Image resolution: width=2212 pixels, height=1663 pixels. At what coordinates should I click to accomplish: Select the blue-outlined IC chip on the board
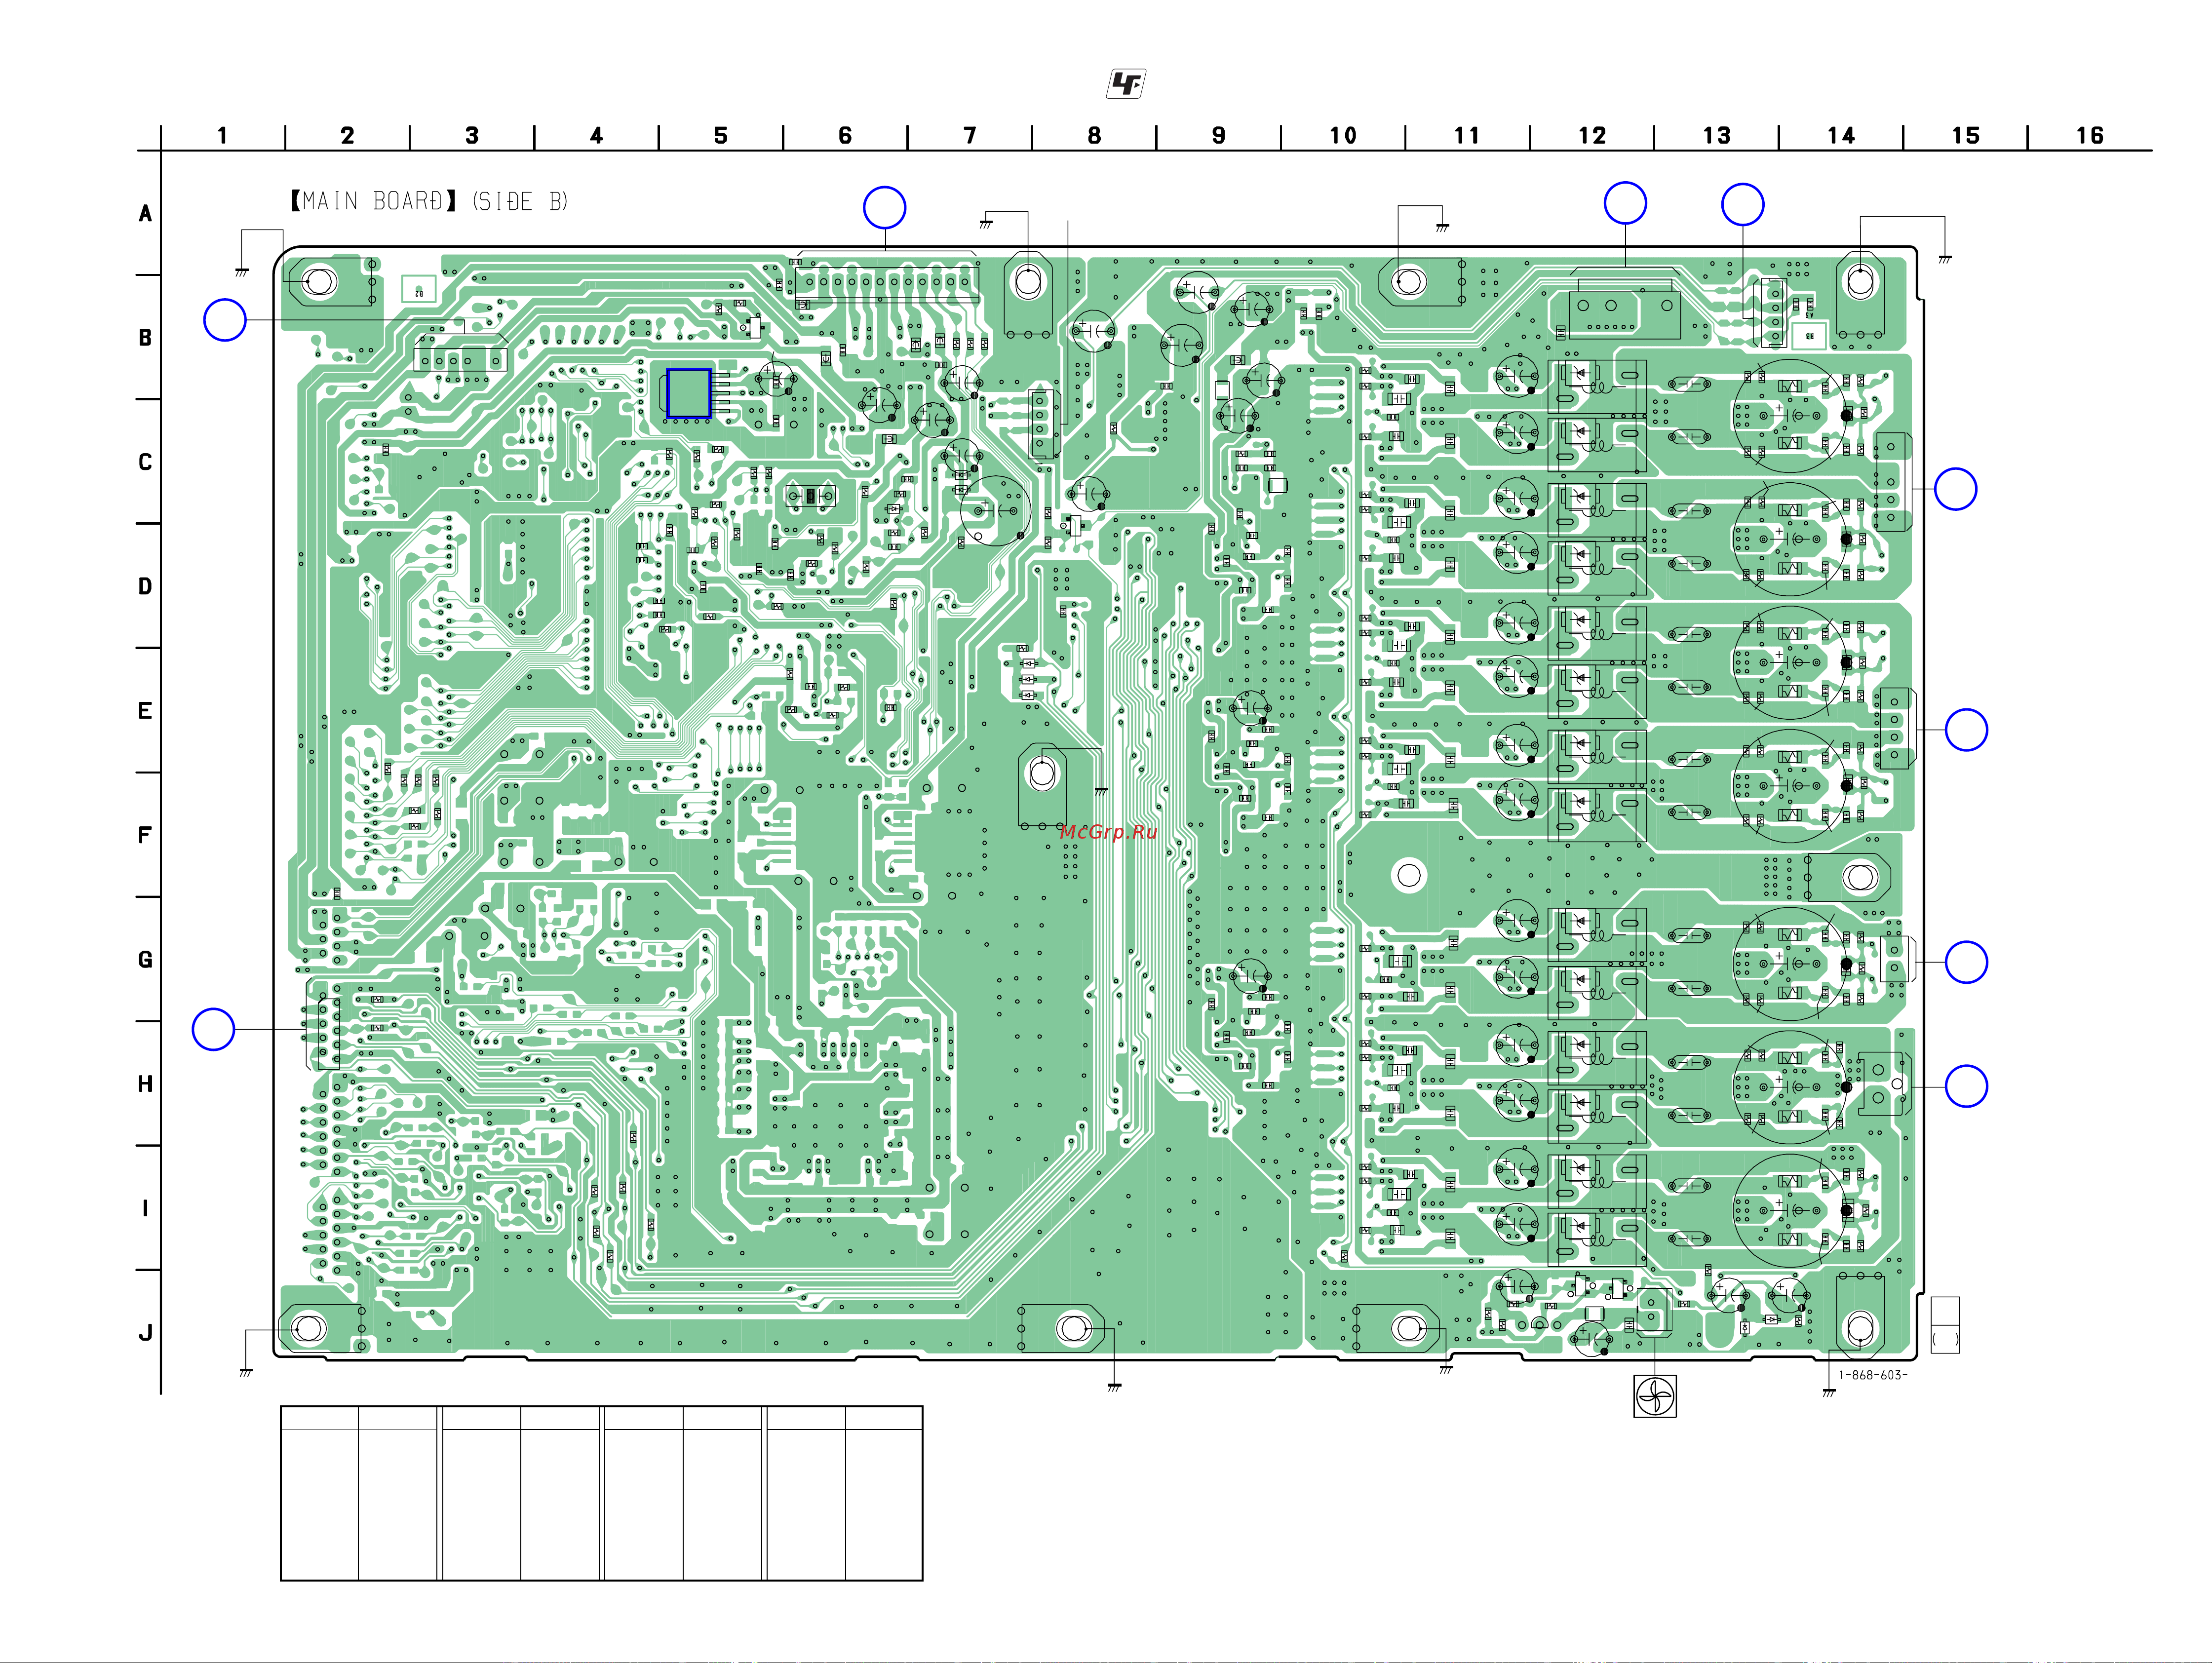pyautogui.click(x=689, y=393)
